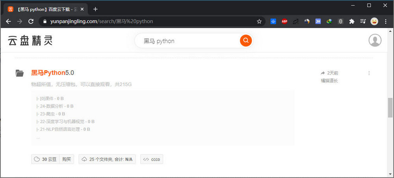Open the sharer name 橘猫道长
Viewport: 394px width, 178px height.
329,81
